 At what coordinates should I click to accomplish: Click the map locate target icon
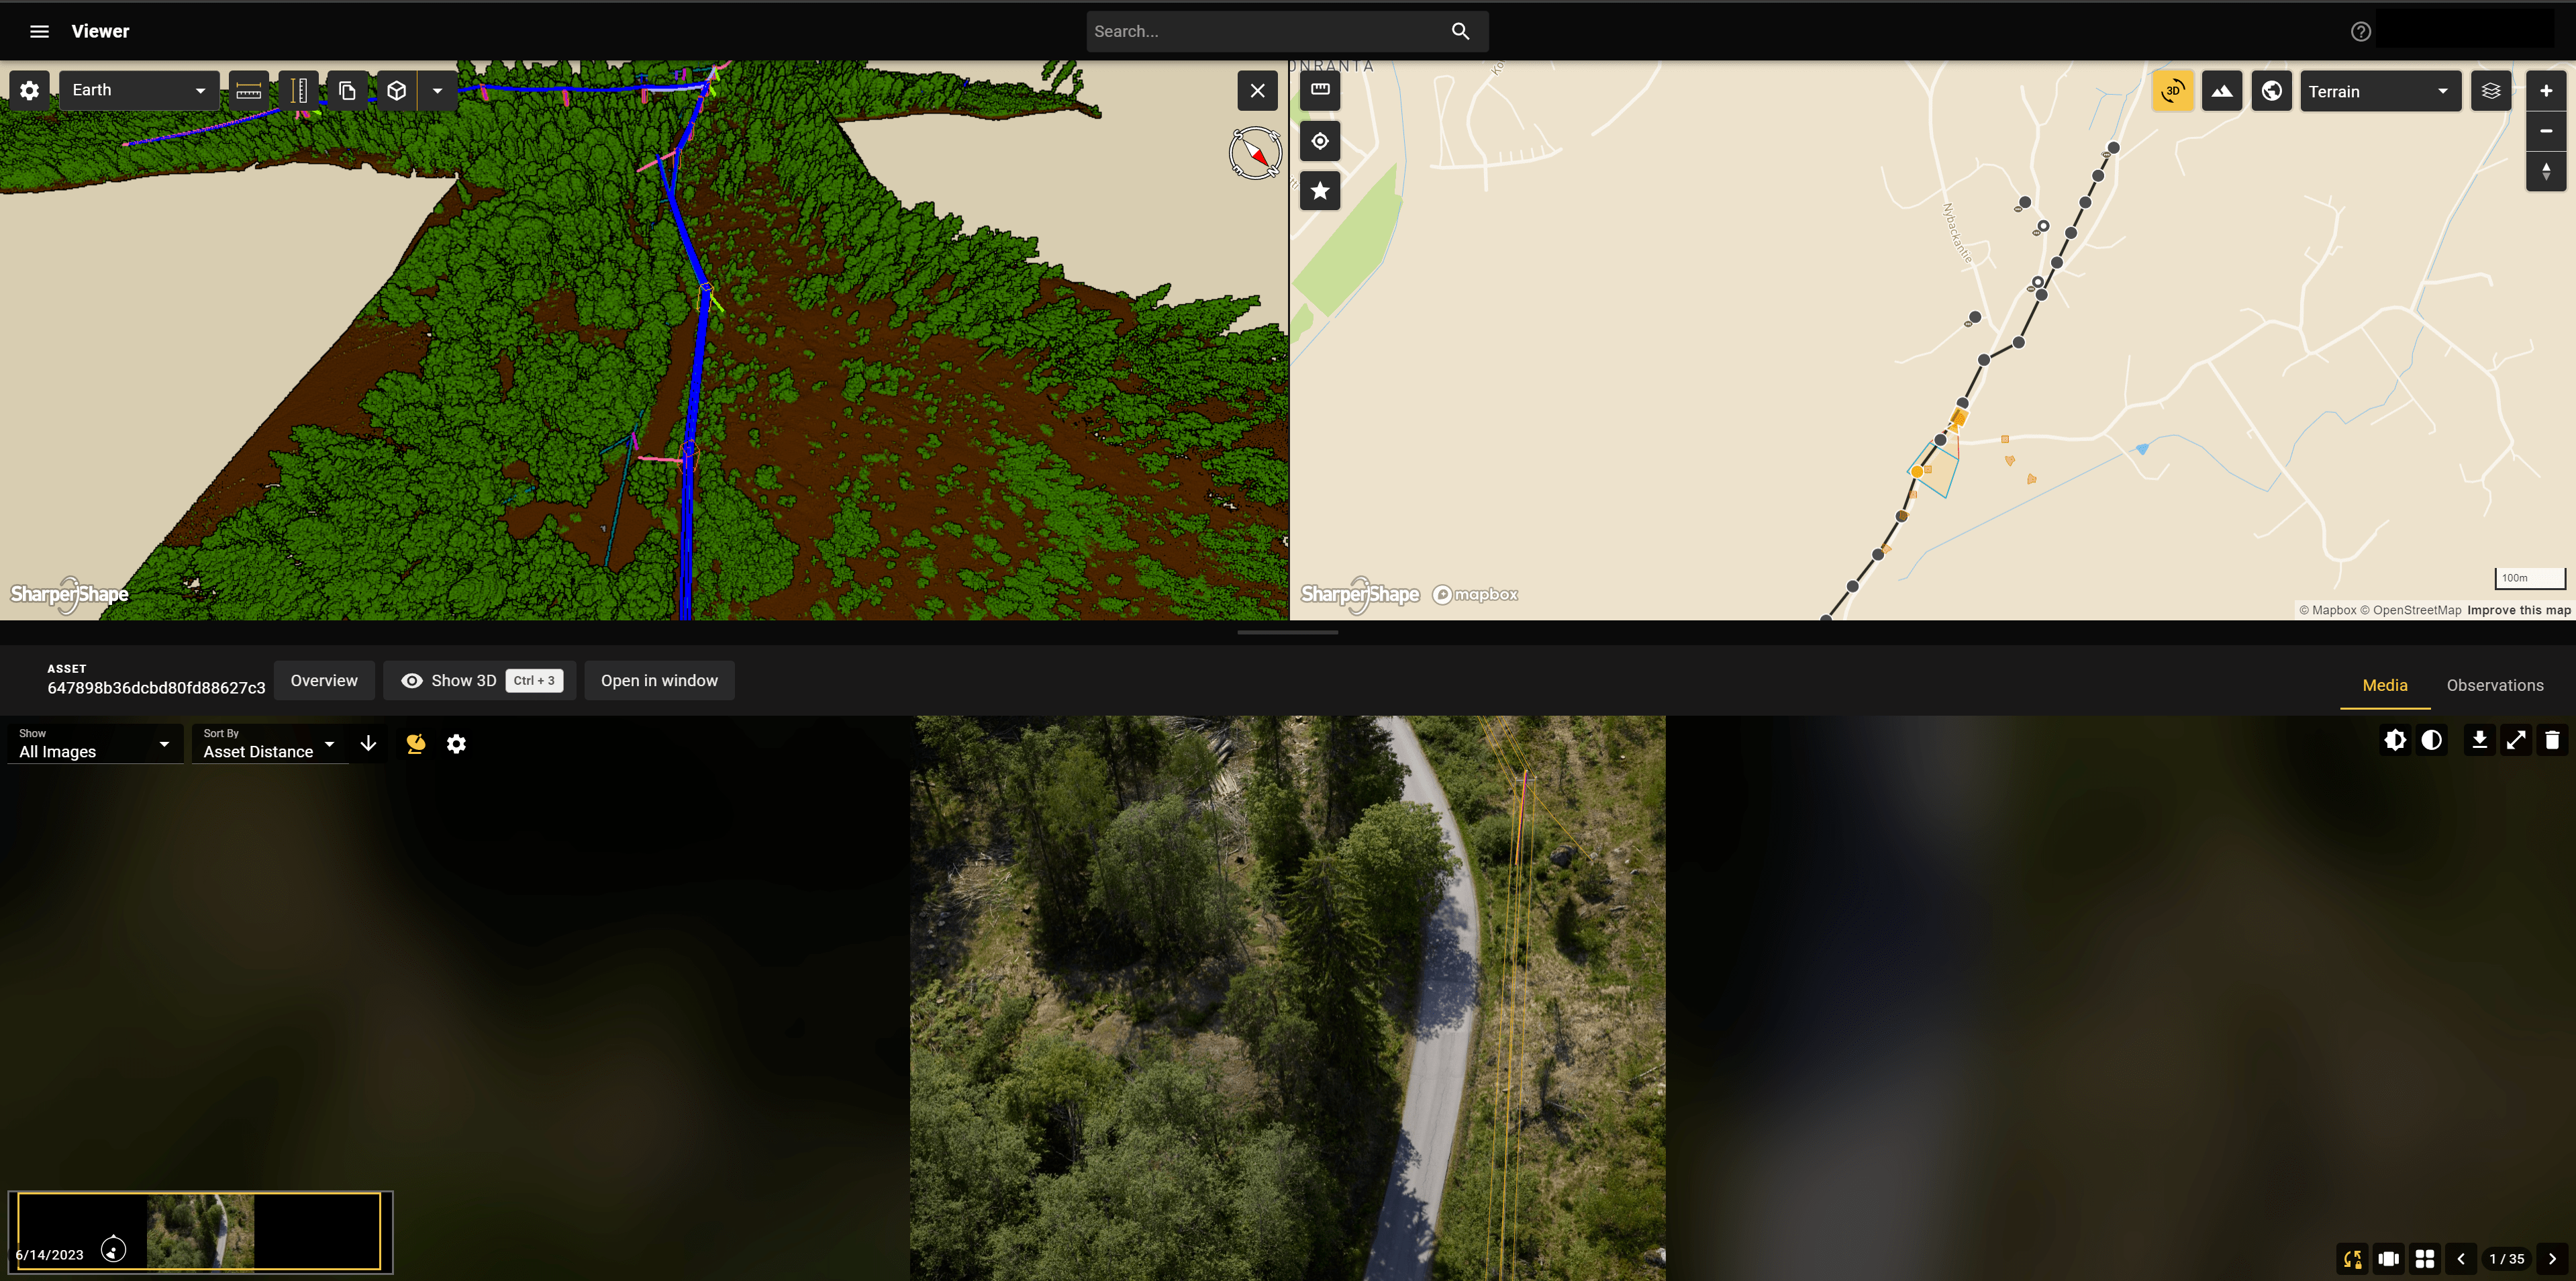pyautogui.click(x=1320, y=141)
